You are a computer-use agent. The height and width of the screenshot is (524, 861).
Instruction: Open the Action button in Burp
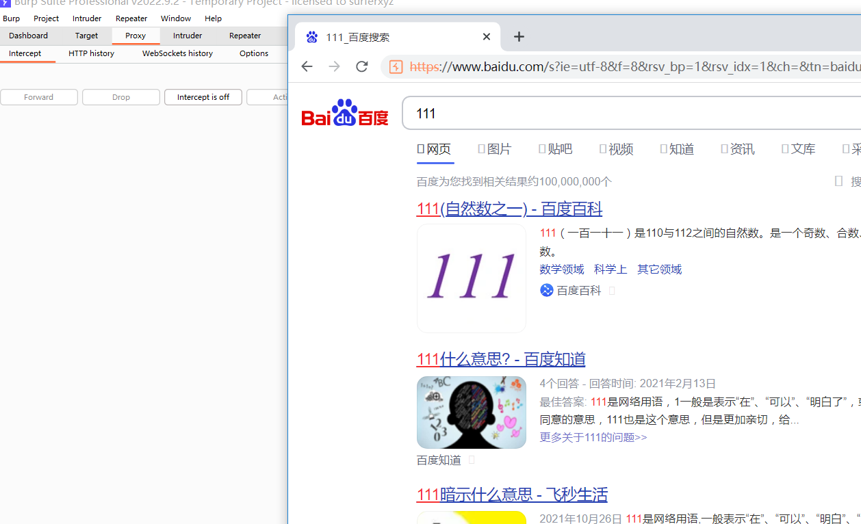tap(268, 97)
